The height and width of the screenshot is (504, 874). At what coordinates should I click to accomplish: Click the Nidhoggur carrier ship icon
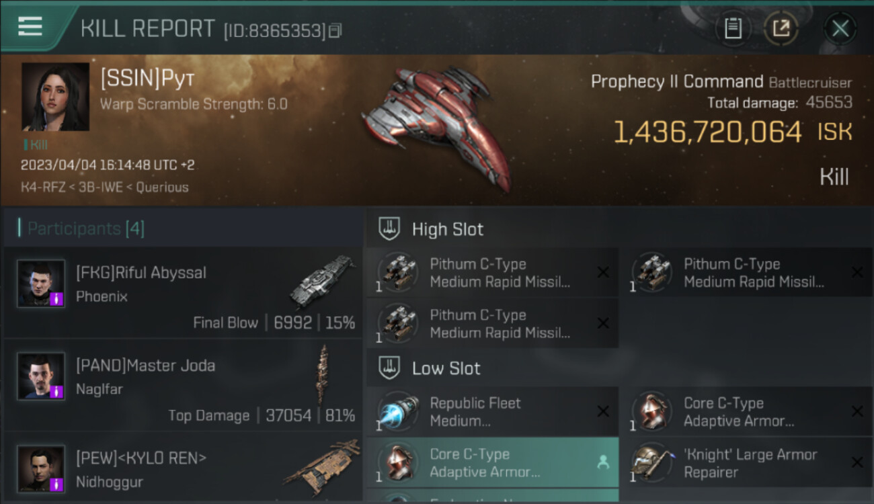point(322,464)
